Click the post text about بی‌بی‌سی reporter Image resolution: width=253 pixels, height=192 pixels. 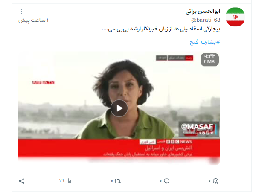pyautogui.click(x=161, y=29)
